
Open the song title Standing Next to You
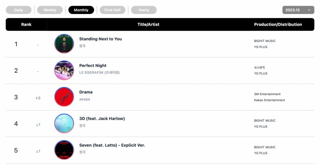101,39
